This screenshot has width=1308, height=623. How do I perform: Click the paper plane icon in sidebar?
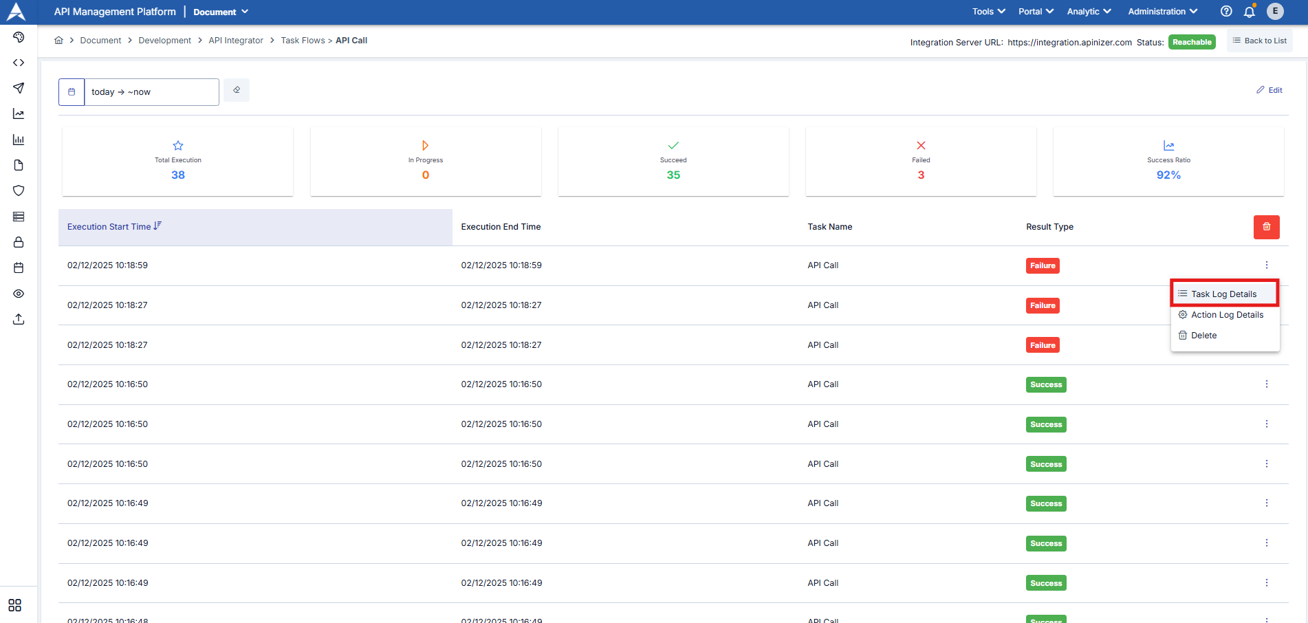point(19,88)
